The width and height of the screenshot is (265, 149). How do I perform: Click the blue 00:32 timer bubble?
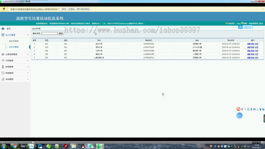point(239,115)
